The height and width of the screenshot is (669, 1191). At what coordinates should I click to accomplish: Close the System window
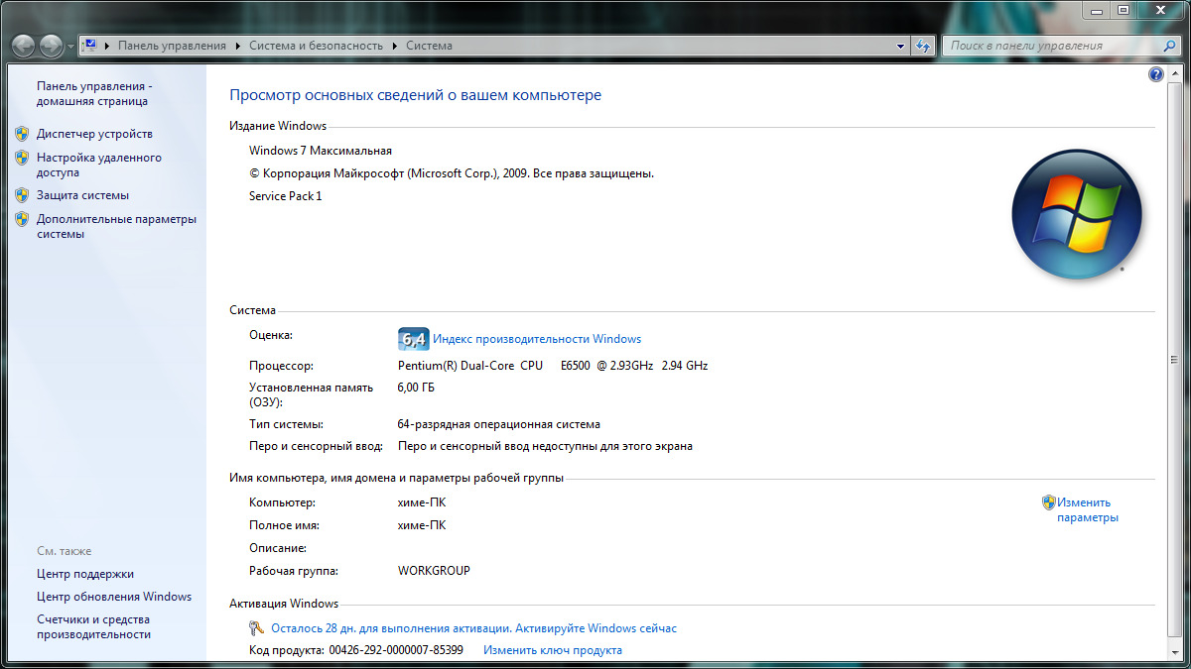click(x=1160, y=10)
